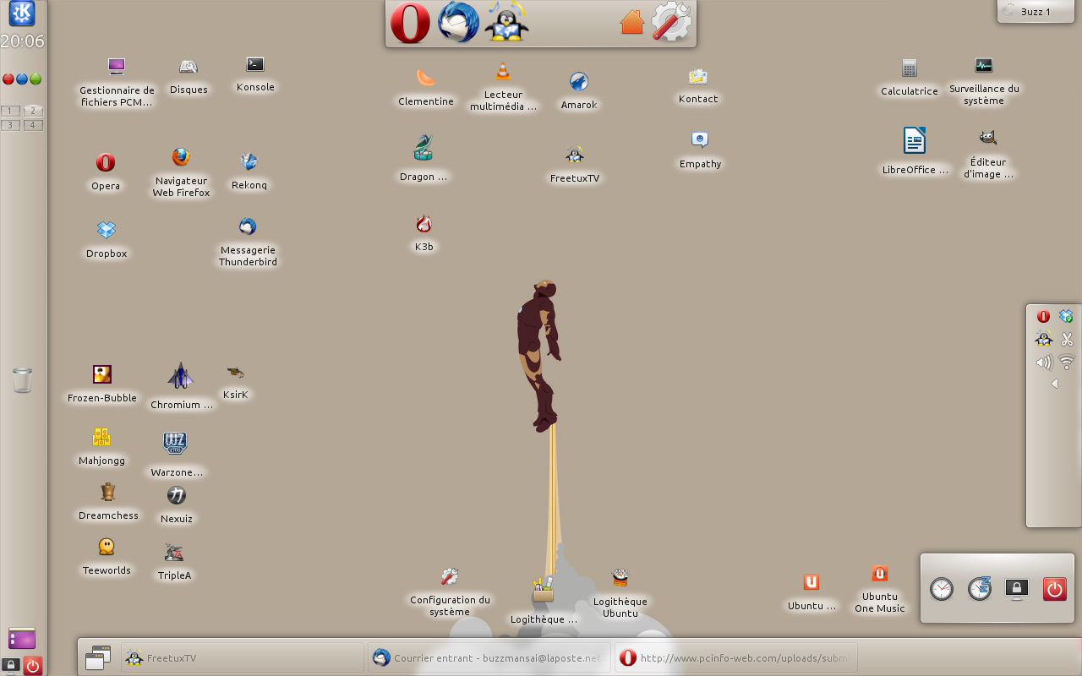
Task: Launch the Nexuiz game icon
Action: tap(177, 495)
